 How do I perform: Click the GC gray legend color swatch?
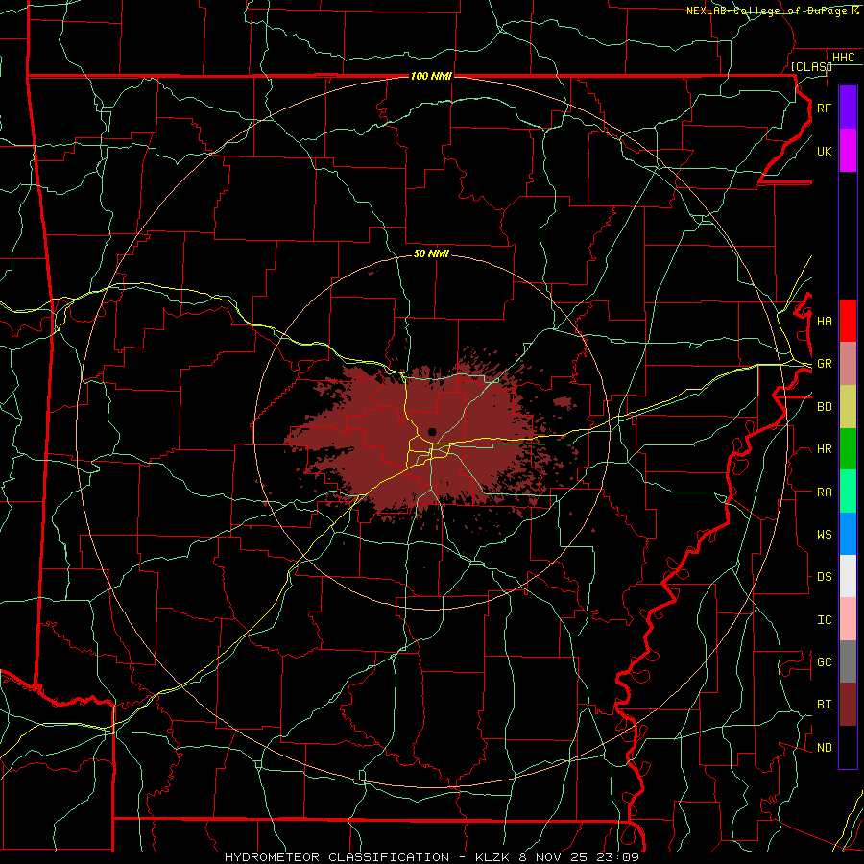pyautogui.click(x=848, y=661)
